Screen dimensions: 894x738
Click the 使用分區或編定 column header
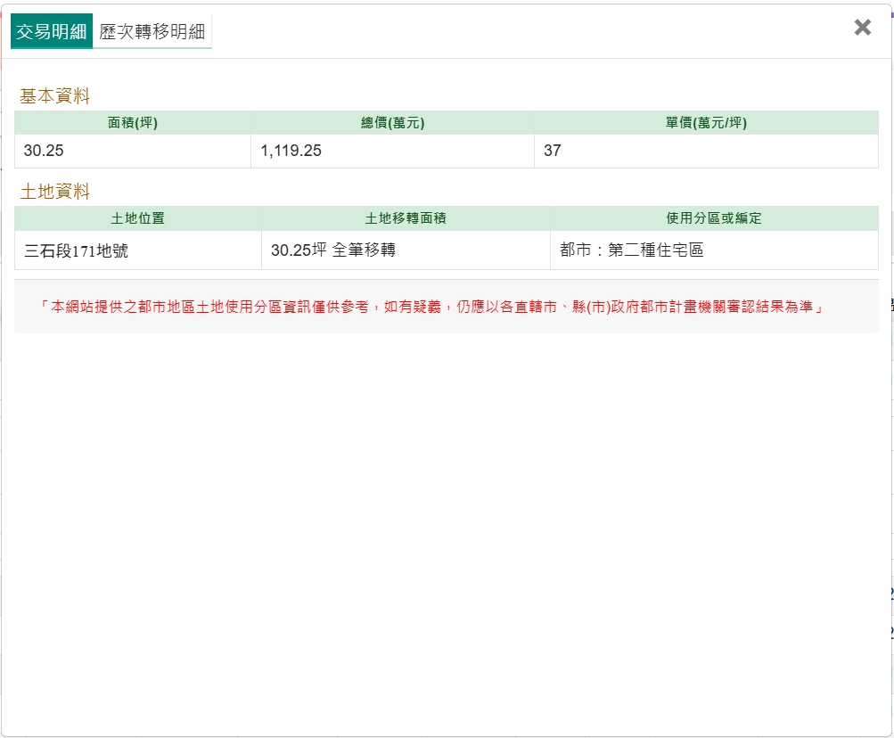(714, 218)
